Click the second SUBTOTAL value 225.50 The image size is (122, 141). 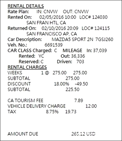(72, 90)
